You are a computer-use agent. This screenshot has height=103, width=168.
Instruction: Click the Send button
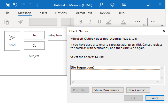12,41
